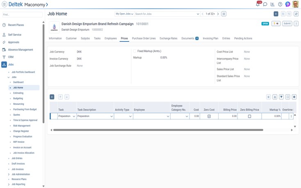Click the Billing Price cell

[228, 116]
